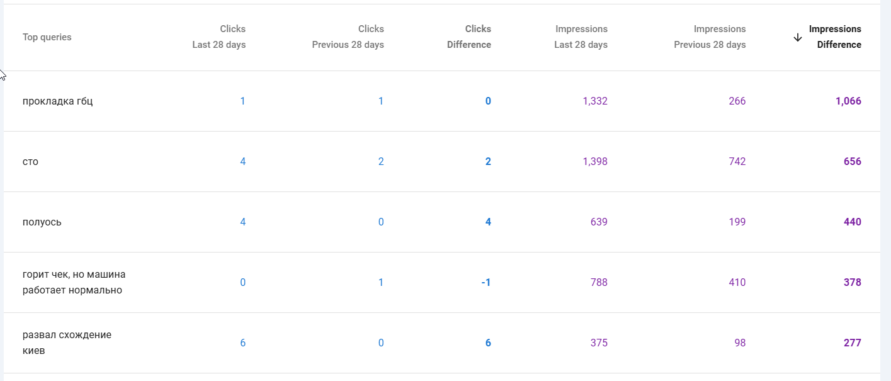Click the sort arrow beside Impressions Difference
Screen dimensions: 891x381
pyautogui.click(x=798, y=37)
